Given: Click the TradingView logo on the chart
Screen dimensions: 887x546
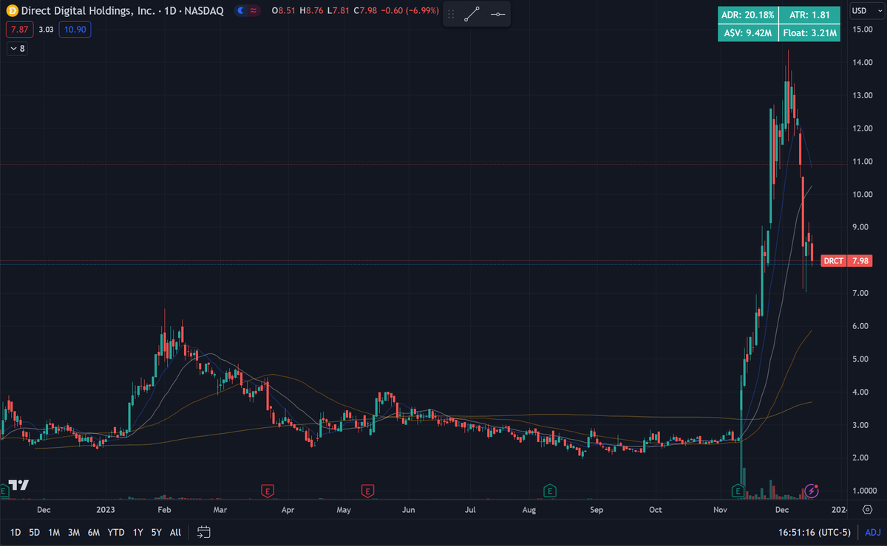Looking at the screenshot, I should click(18, 485).
